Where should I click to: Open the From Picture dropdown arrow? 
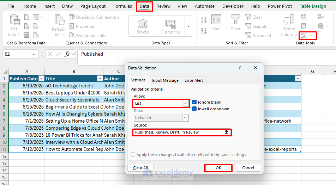click(x=42, y=17)
